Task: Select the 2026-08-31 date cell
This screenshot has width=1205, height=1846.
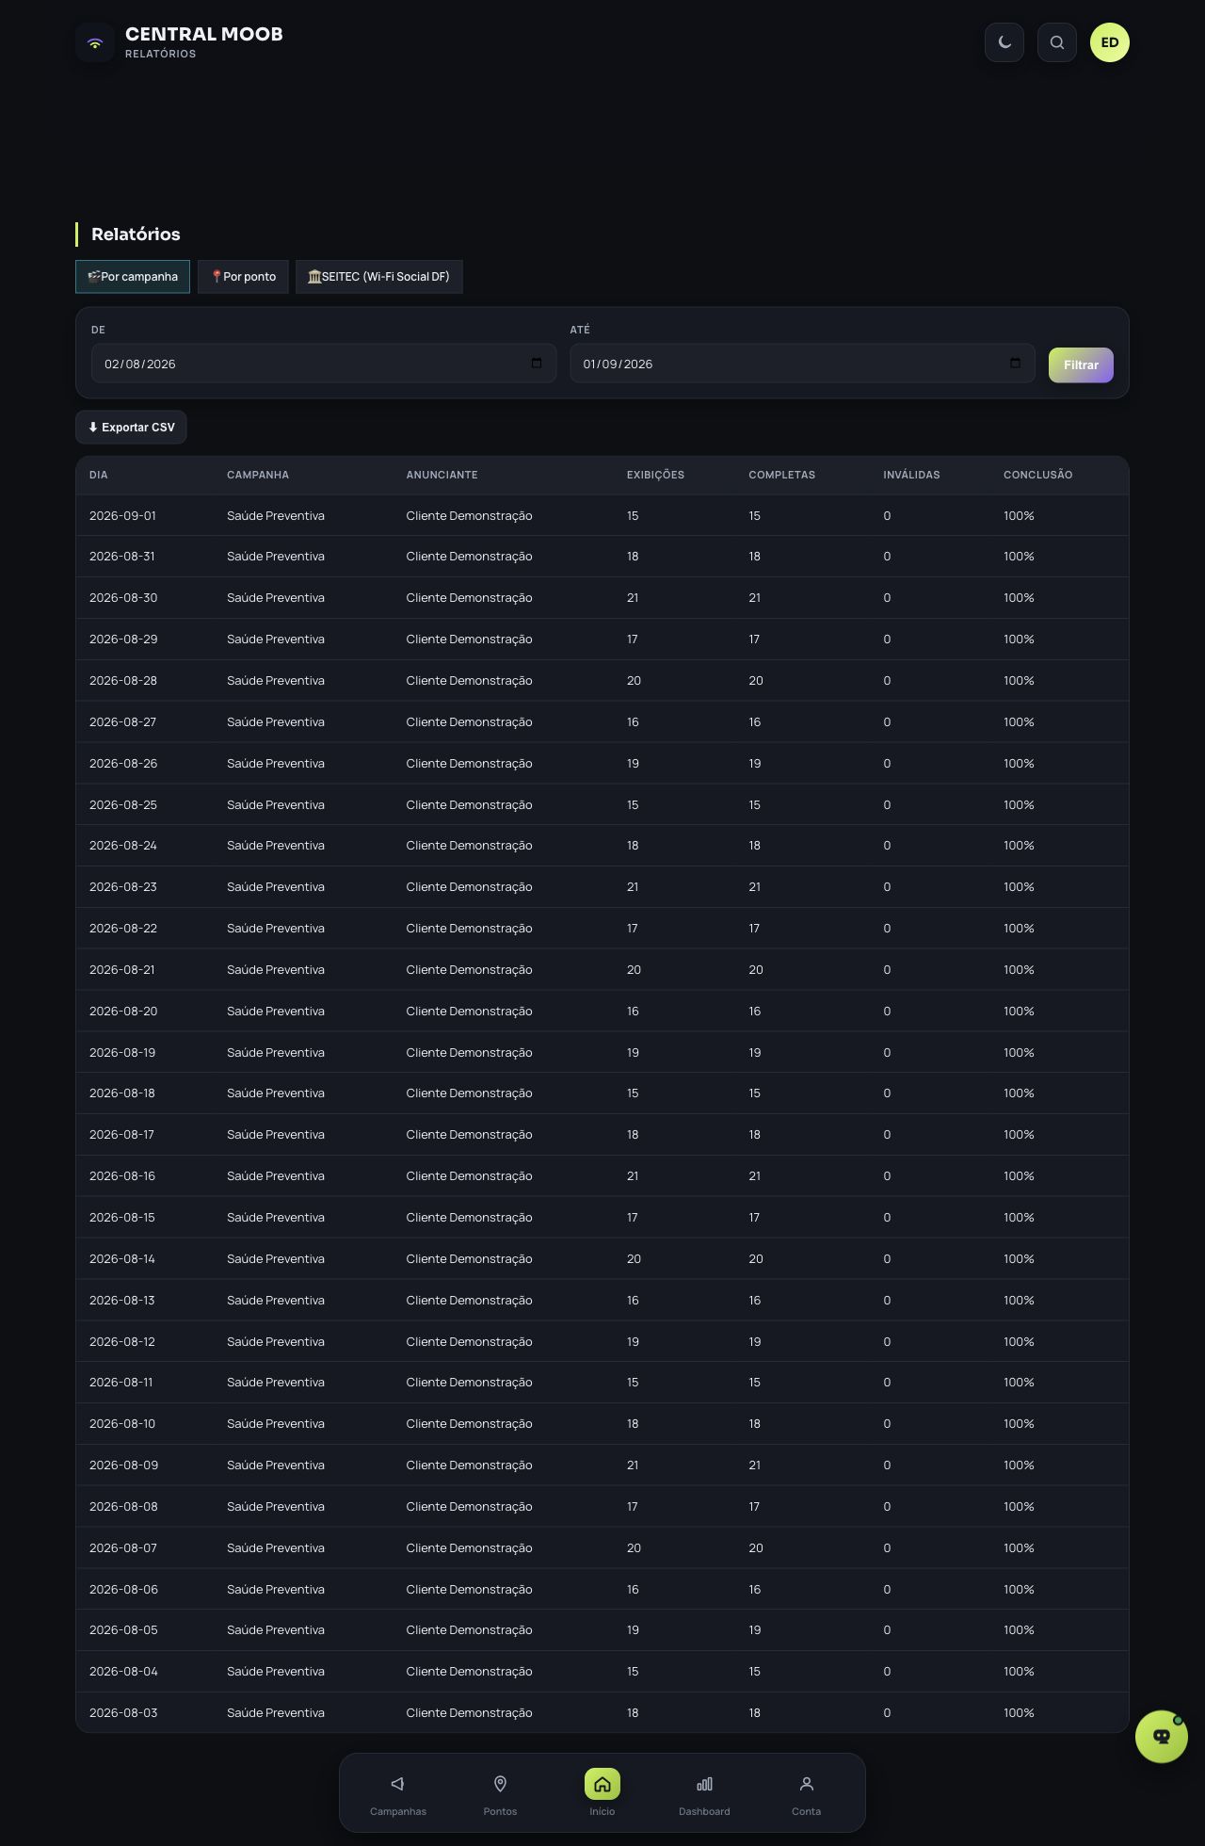Action: (x=122, y=557)
